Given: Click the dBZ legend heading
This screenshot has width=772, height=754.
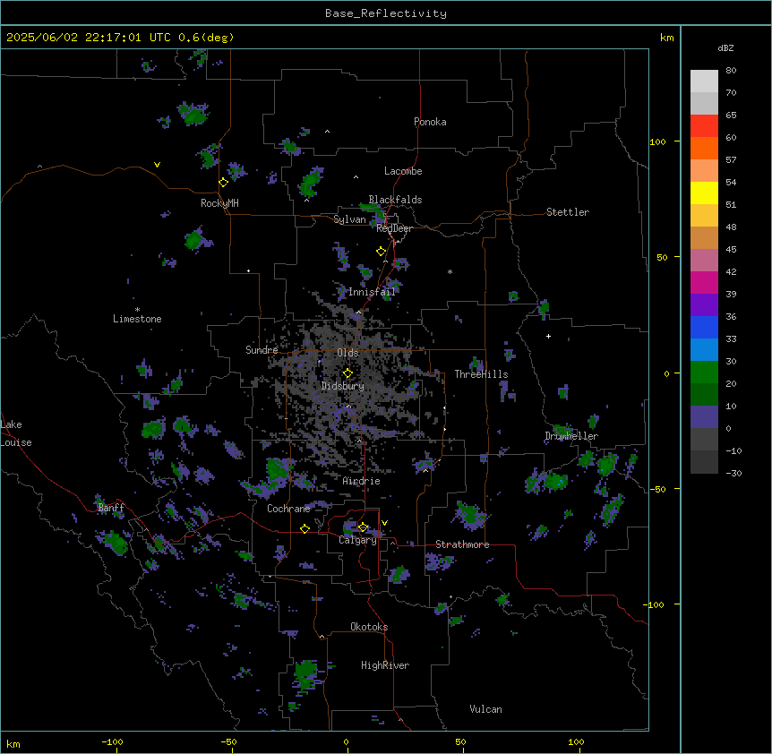Looking at the screenshot, I should tap(725, 47).
